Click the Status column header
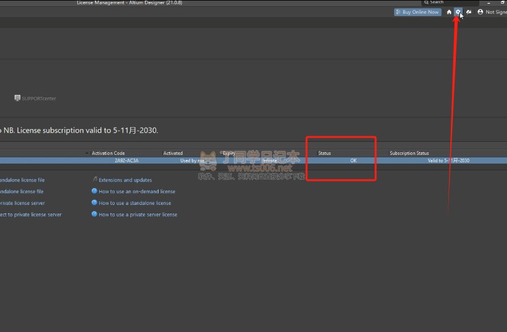 click(324, 153)
